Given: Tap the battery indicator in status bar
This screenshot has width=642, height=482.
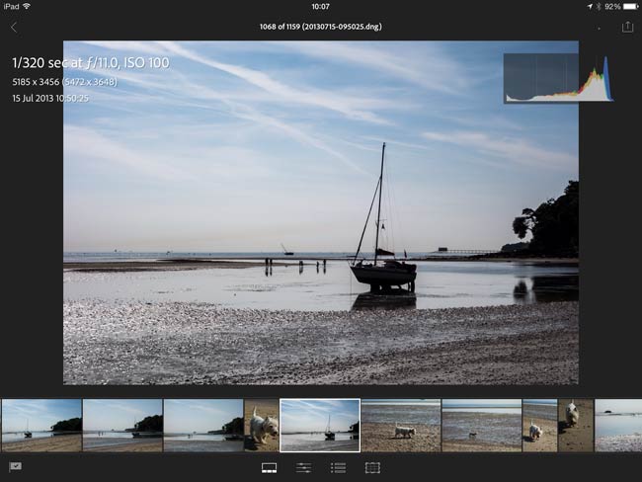Looking at the screenshot, I should pos(630,7).
